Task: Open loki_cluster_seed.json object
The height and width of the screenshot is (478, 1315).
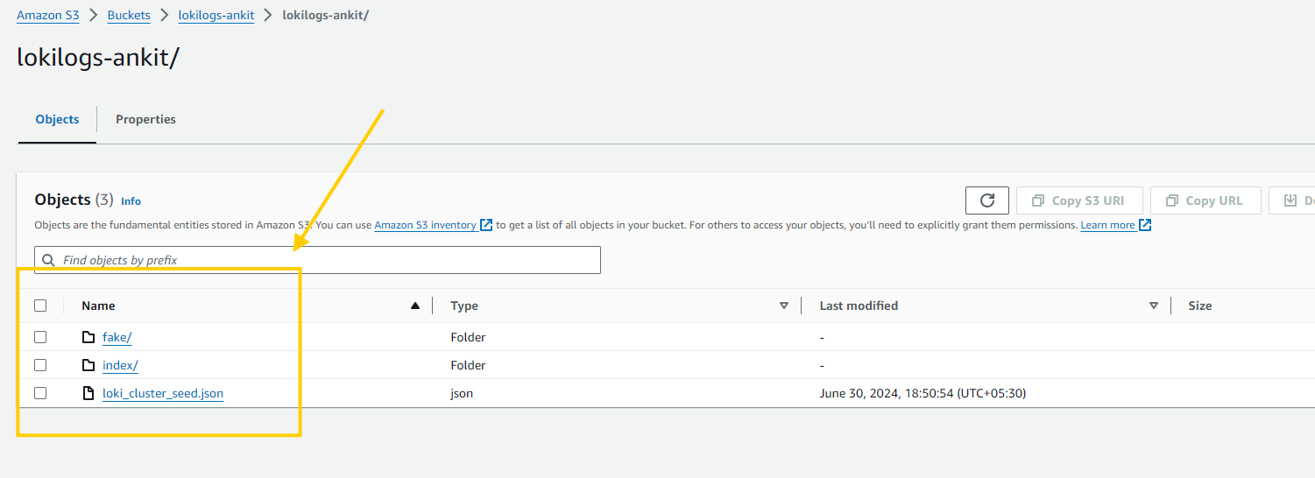Action: pos(163,393)
